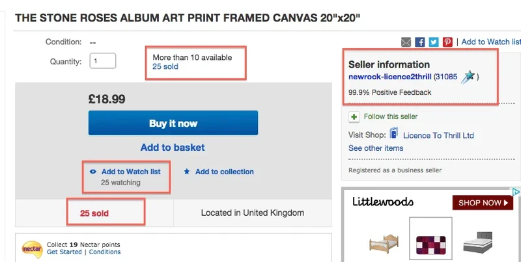Open the newrock-licence2thrill seller profile
The height and width of the screenshot is (262, 521).
point(389,77)
